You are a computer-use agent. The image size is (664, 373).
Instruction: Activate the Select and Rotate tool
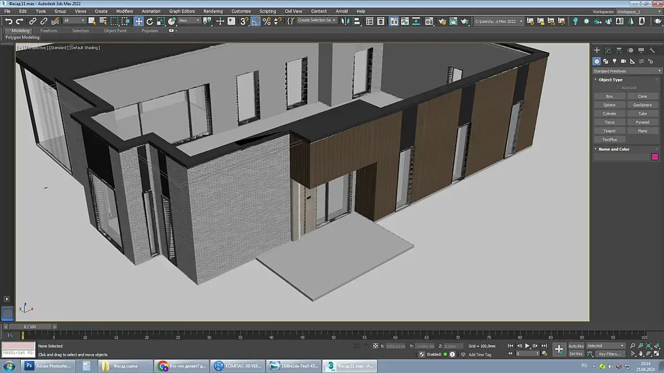(150, 21)
